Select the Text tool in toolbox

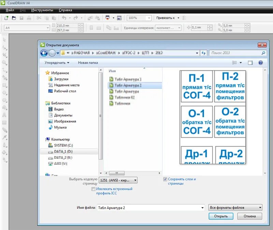(x=4, y=115)
